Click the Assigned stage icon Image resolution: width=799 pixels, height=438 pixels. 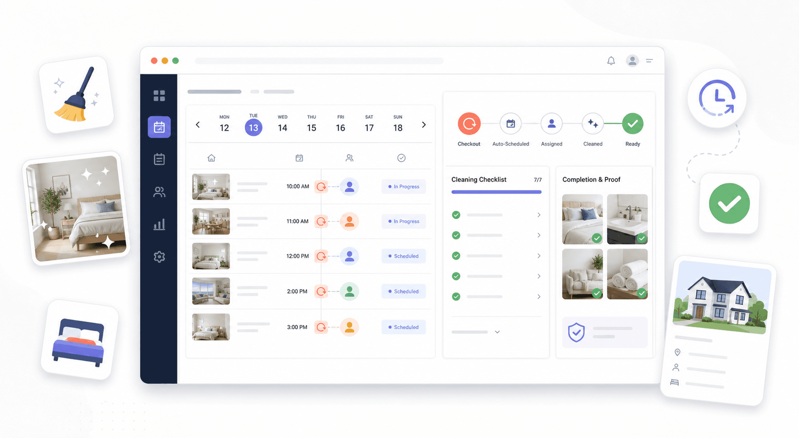click(x=551, y=124)
